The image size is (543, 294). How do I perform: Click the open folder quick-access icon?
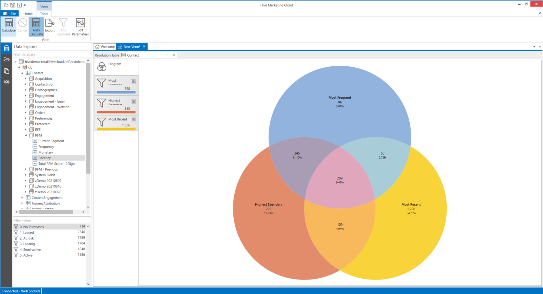click(6, 5)
